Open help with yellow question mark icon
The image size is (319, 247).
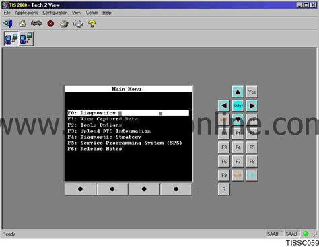pyautogui.click(x=92, y=24)
